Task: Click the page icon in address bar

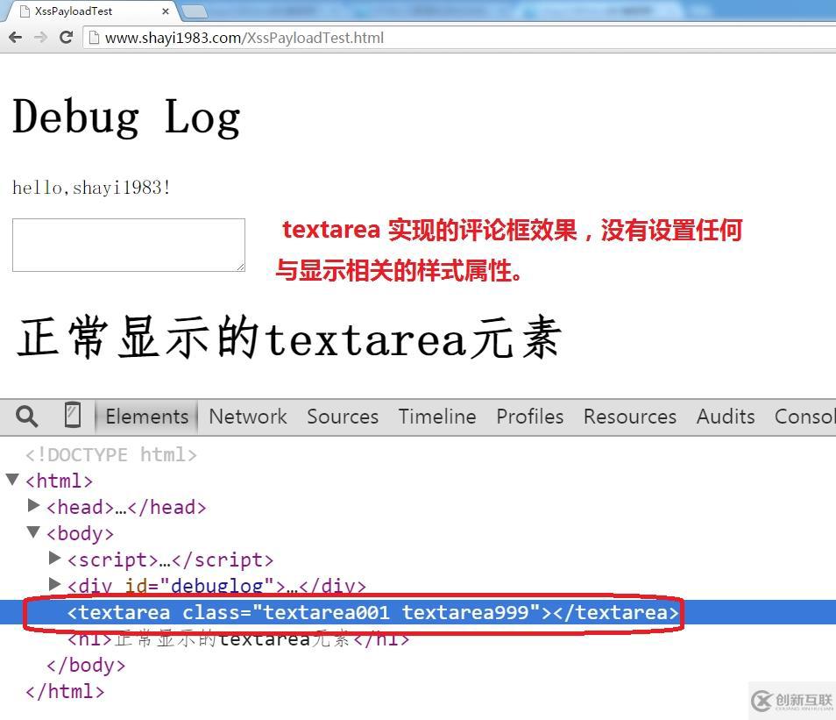Action: pyautogui.click(x=94, y=38)
